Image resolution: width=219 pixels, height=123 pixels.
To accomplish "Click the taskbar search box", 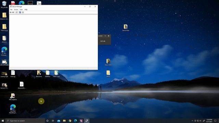I will coord(25,121).
